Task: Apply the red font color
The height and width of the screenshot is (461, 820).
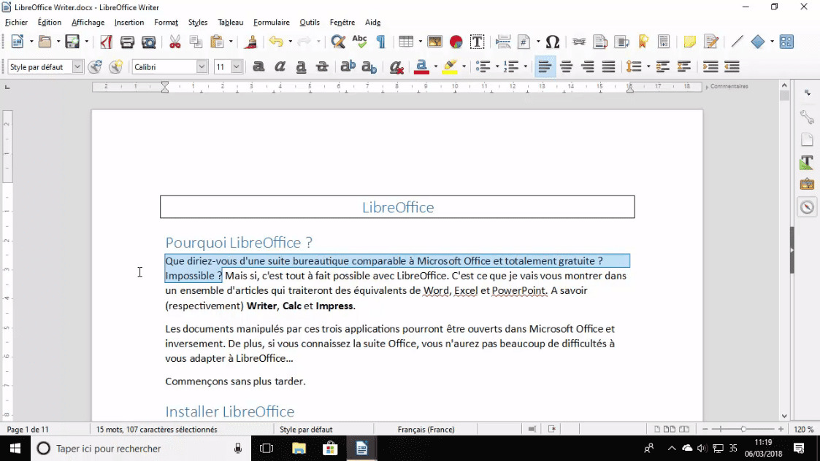Action: pyautogui.click(x=421, y=67)
